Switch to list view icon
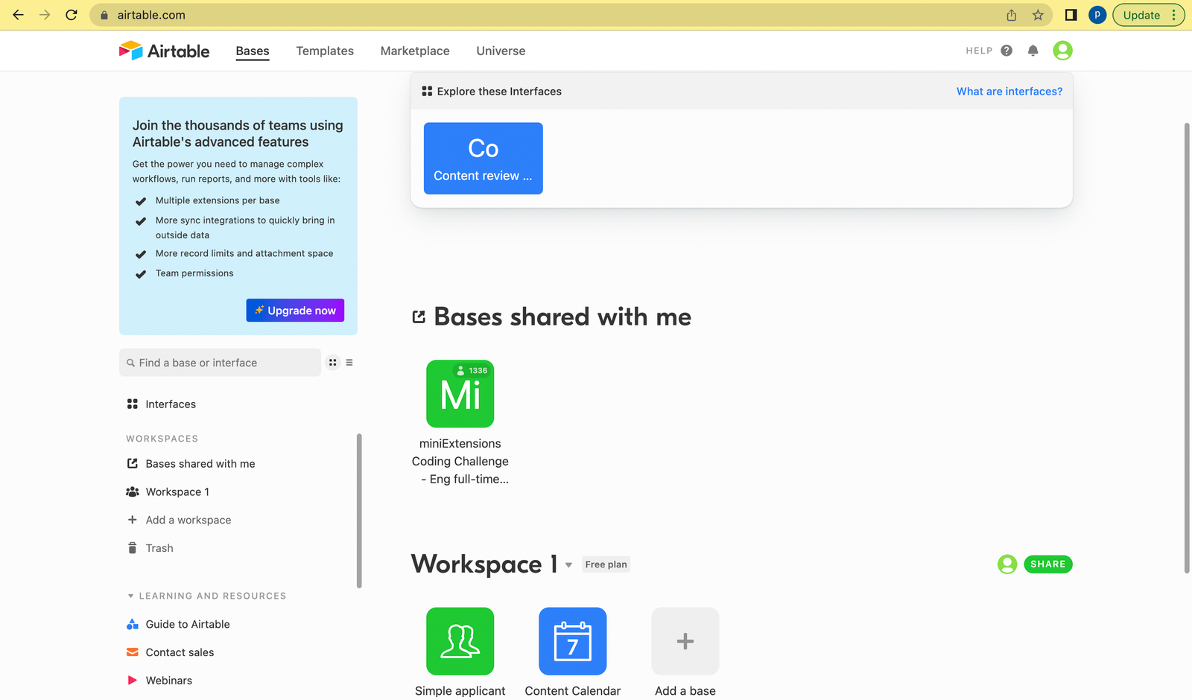Screen dimensions: 1192x700 coord(349,363)
